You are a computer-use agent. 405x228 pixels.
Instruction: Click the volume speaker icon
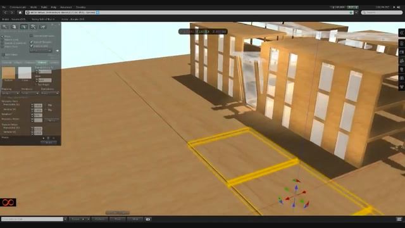point(399,7)
